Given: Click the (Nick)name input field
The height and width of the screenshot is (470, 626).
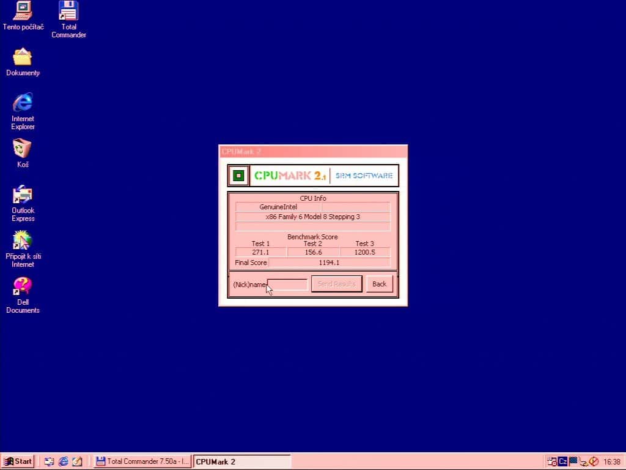Looking at the screenshot, I should pyautogui.click(x=287, y=285).
